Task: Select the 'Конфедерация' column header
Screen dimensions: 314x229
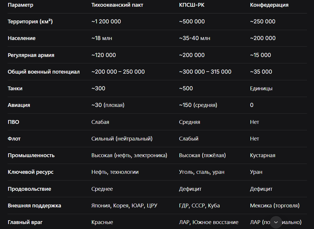Action: pyautogui.click(x=269, y=5)
